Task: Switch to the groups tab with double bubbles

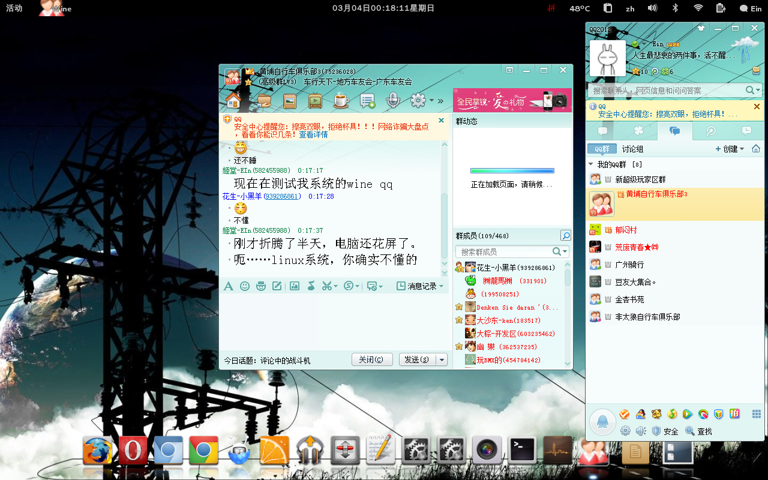Action: [675, 131]
